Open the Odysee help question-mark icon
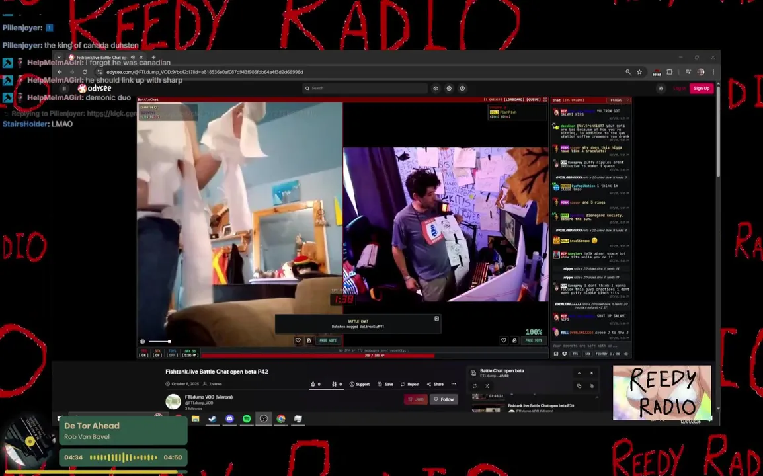This screenshot has width=763, height=476. [462, 88]
